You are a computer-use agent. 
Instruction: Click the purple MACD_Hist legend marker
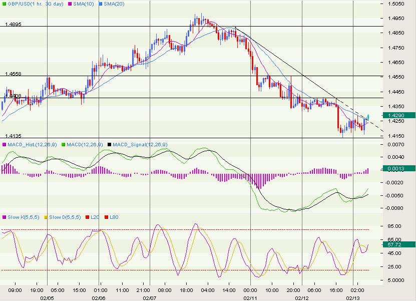click(x=4, y=145)
